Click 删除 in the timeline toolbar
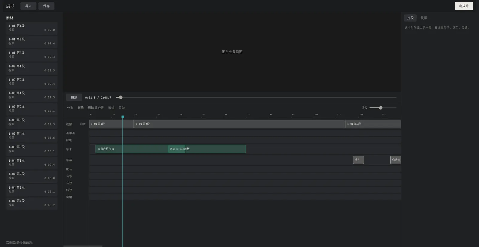 tap(81, 108)
